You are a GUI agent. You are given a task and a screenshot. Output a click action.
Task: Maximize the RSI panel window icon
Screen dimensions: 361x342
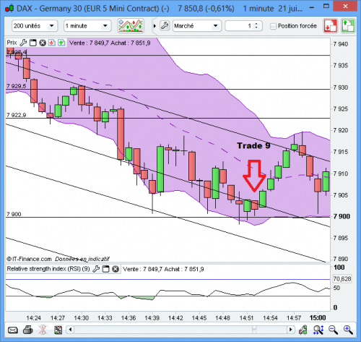[106, 269]
